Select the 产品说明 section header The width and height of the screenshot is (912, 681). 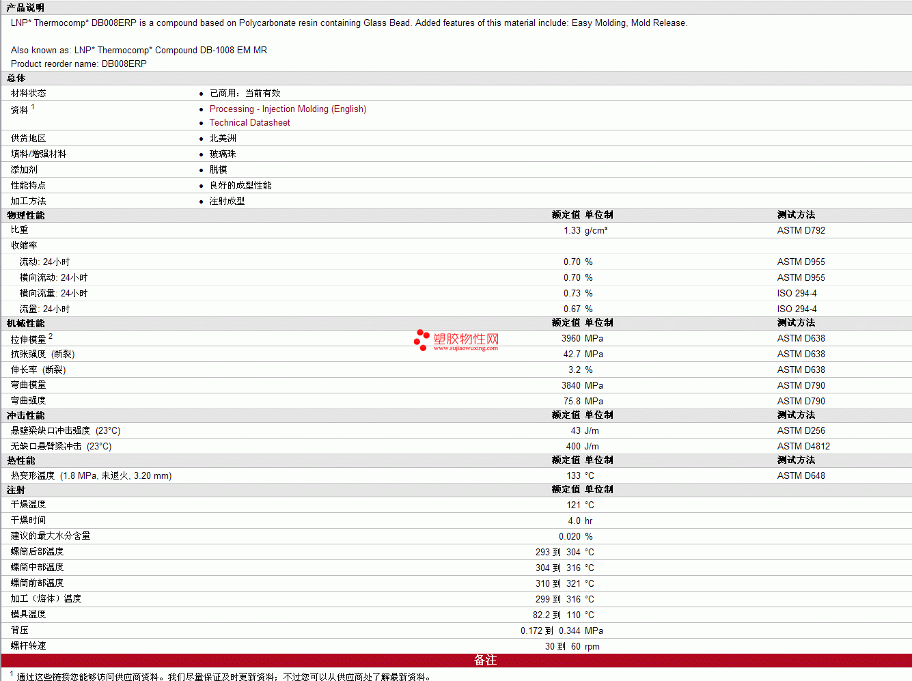(x=25, y=8)
